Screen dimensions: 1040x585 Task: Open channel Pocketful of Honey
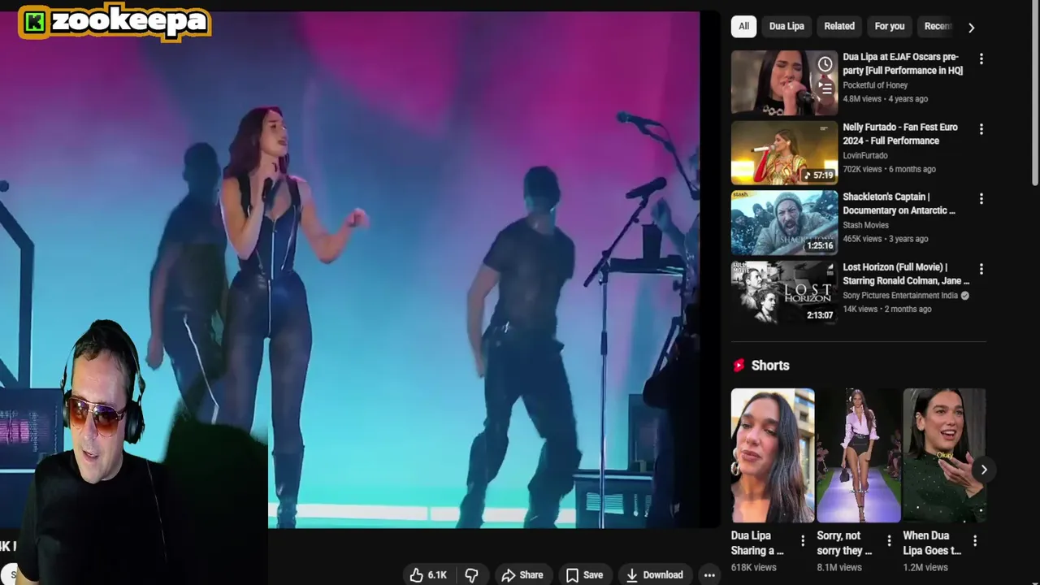pyautogui.click(x=875, y=84)
